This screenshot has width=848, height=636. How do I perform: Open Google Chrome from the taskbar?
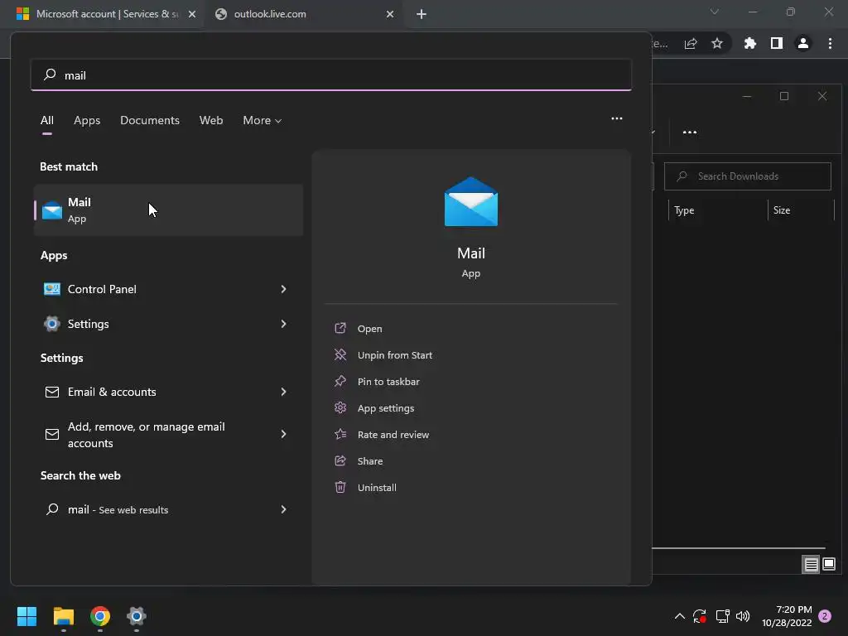[100, 616]
